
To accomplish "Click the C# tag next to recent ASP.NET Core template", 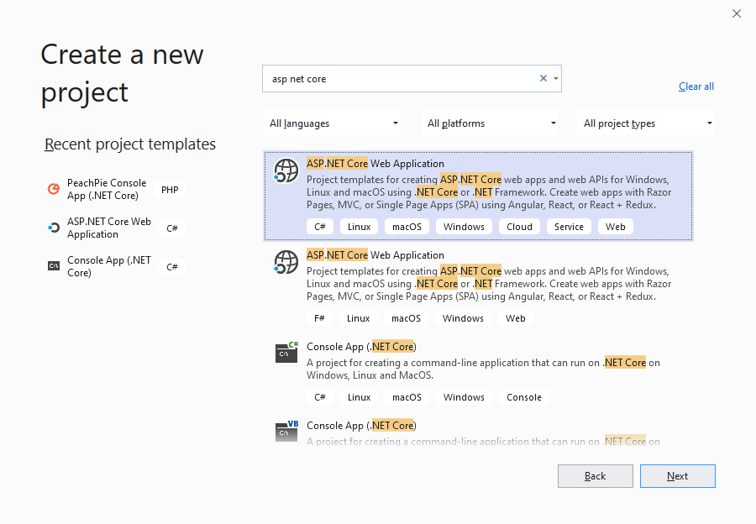I will (x=172, y=228).
